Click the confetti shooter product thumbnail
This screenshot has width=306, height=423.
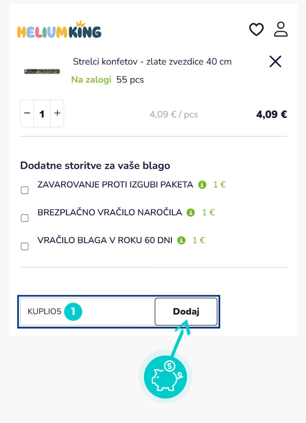(42, 71)
